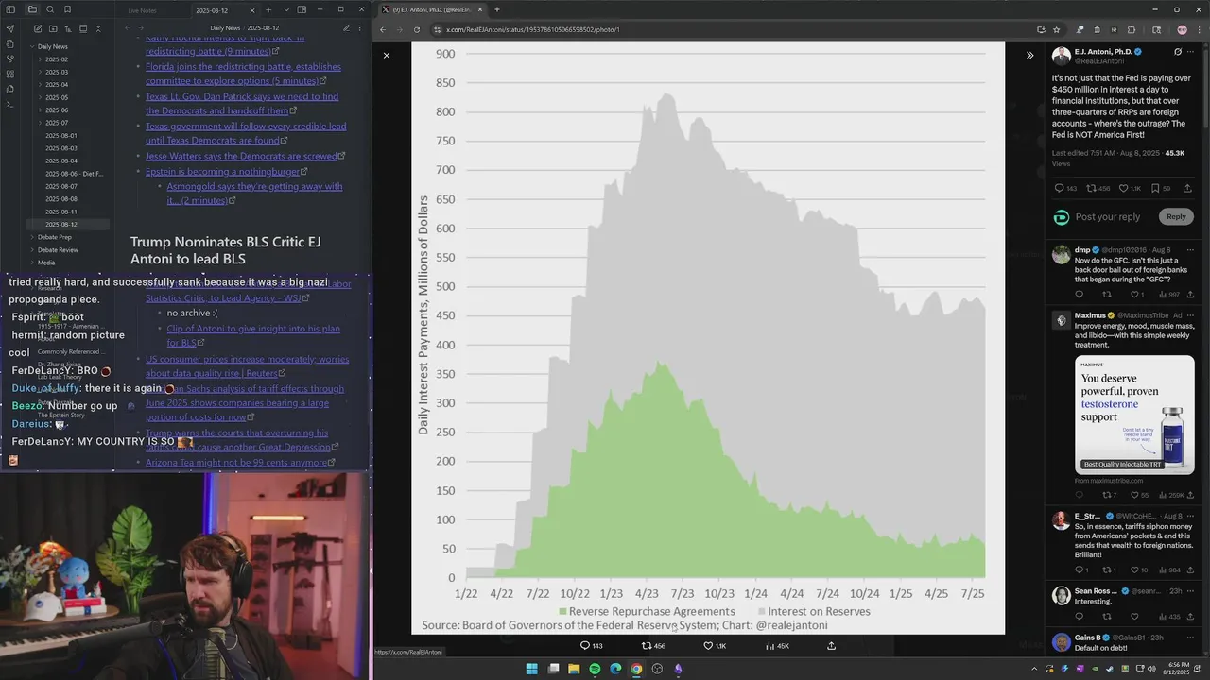The width and height of the screenshot is (1210, 680).
Task: Open the 2025-08-07 note
Action: click(x=61, y=186)
